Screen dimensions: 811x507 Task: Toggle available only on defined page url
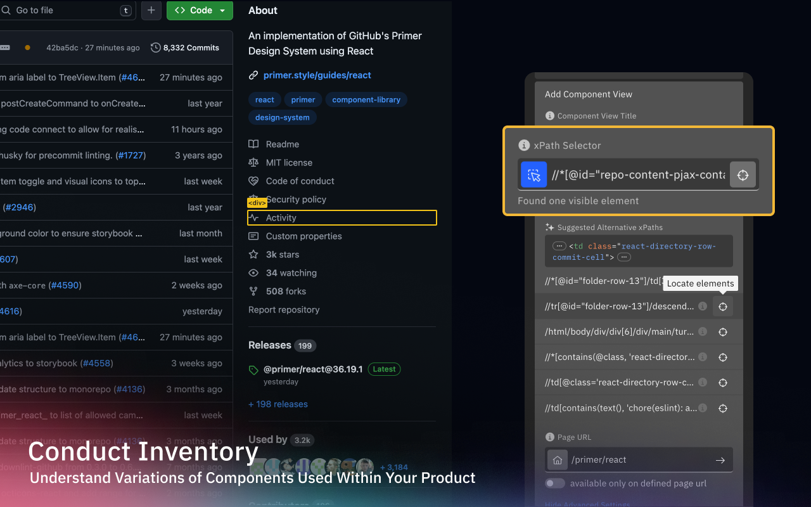[555, 484]
